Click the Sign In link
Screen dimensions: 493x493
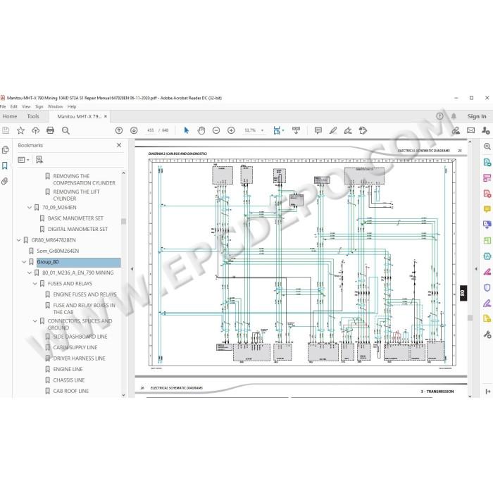(x=477, y=116)
